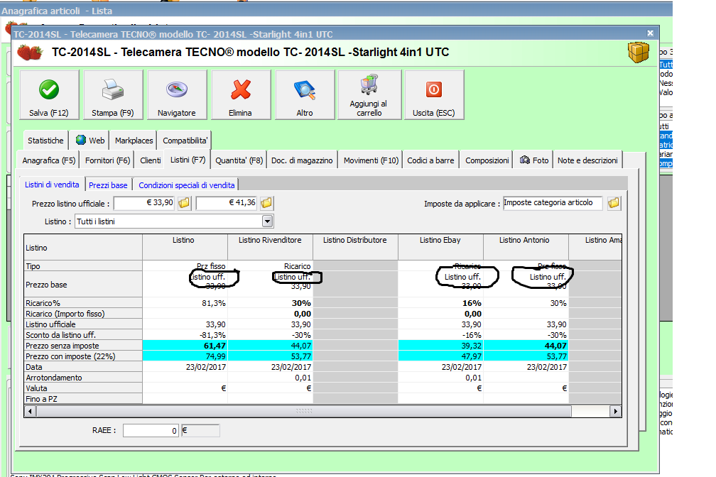716x477 pixels.
Task: Open the Markplaces tab
Action: pyautogui.click(x=134, y=141)
